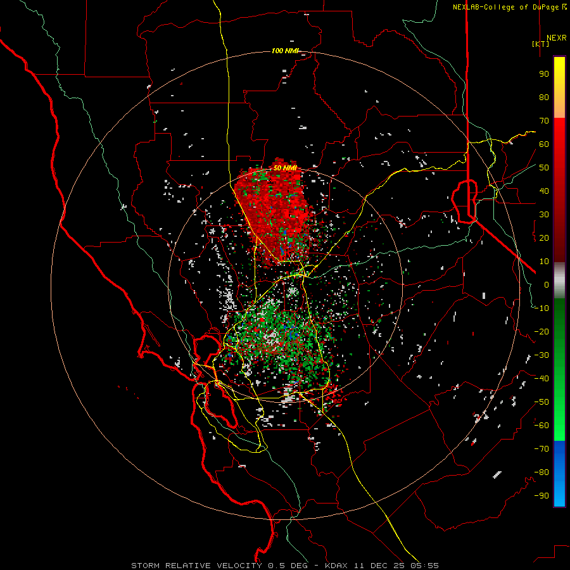Select the 90 value on the velocity scale
570x570 pixels.
click(x=544, y=74)
